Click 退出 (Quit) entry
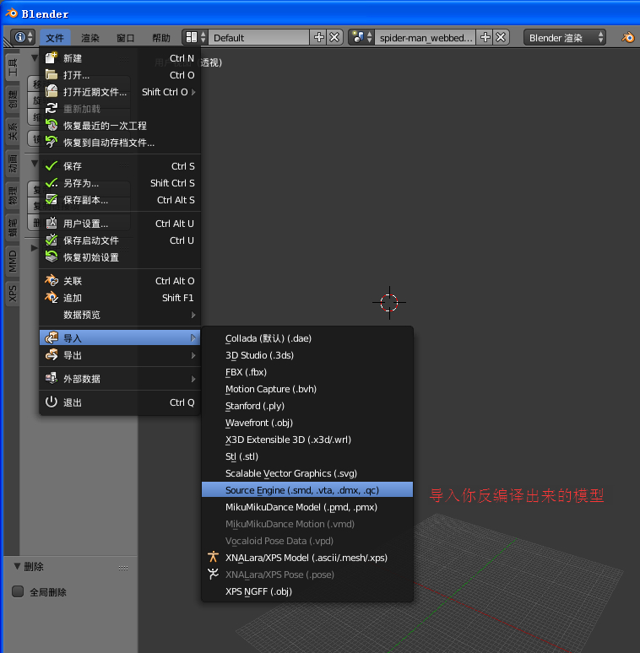 (x=120, y=402)
